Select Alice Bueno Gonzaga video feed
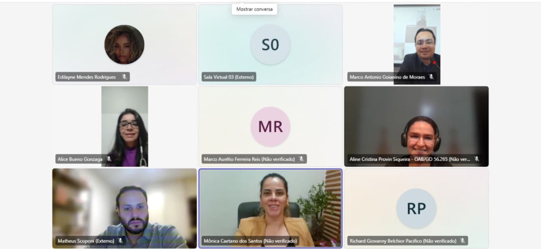Screen dimensions: 541x249 125,127
